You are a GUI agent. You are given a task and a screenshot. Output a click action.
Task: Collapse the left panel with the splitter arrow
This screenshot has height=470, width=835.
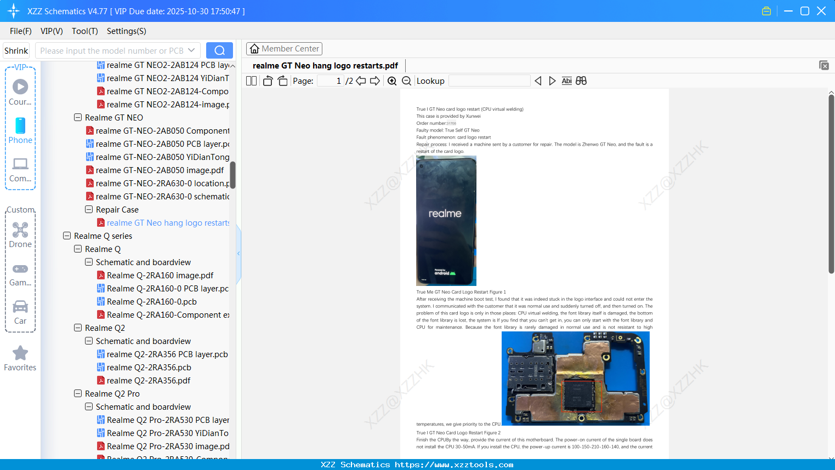tap(238, 253)
